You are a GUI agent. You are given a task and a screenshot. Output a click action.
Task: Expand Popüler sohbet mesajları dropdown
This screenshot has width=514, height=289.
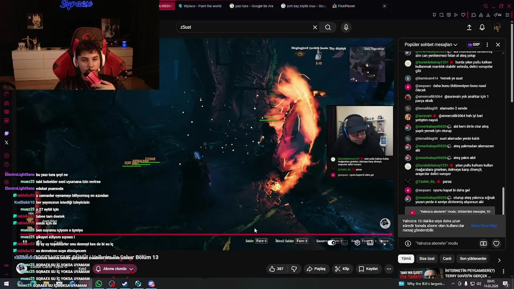pos(431,45)
